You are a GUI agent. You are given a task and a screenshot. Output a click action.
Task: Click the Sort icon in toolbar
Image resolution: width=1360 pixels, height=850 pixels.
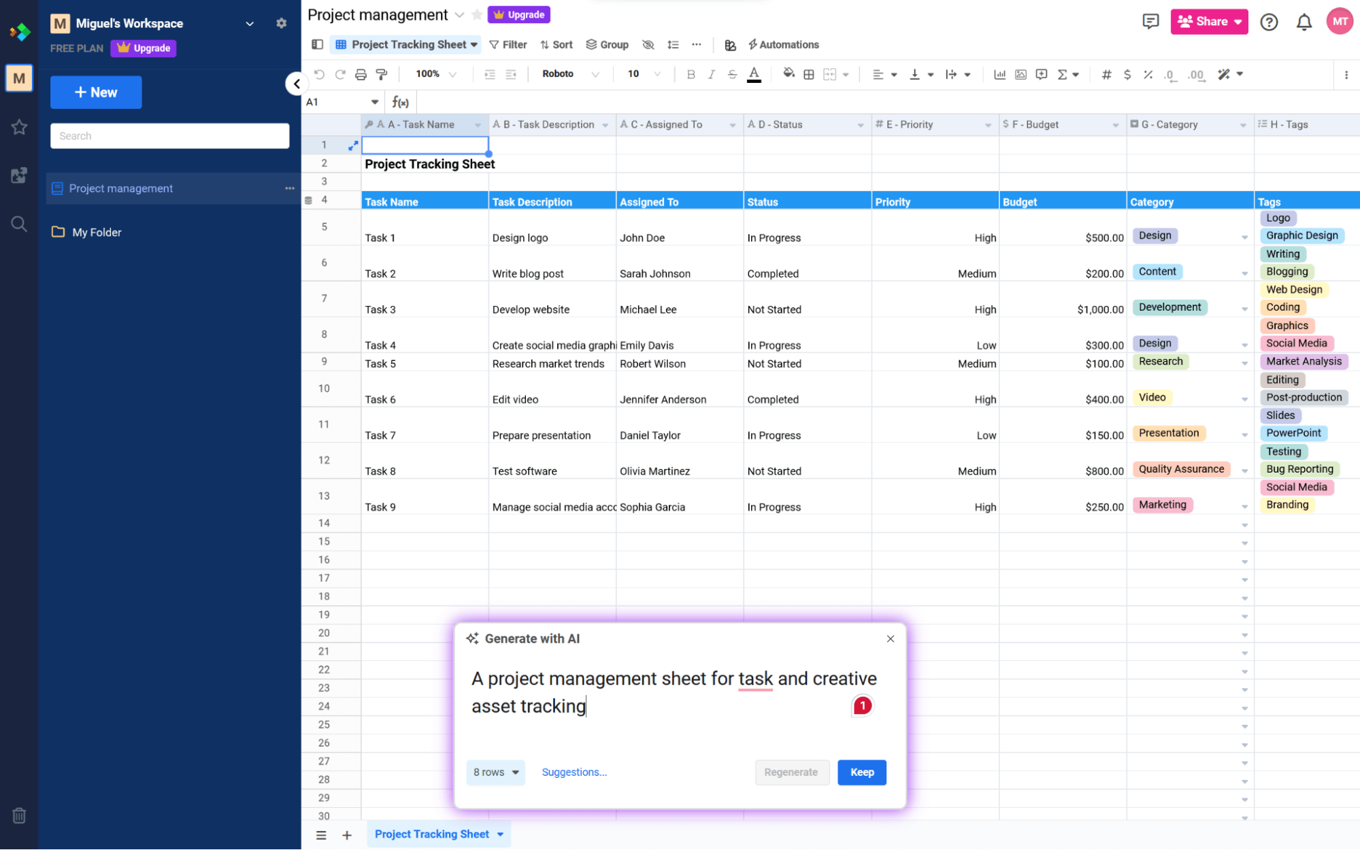[559, 45]
